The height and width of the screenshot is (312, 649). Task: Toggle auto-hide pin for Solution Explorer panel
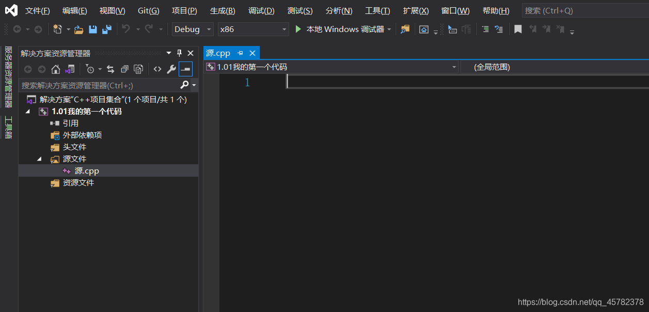(x=180, y=53)
